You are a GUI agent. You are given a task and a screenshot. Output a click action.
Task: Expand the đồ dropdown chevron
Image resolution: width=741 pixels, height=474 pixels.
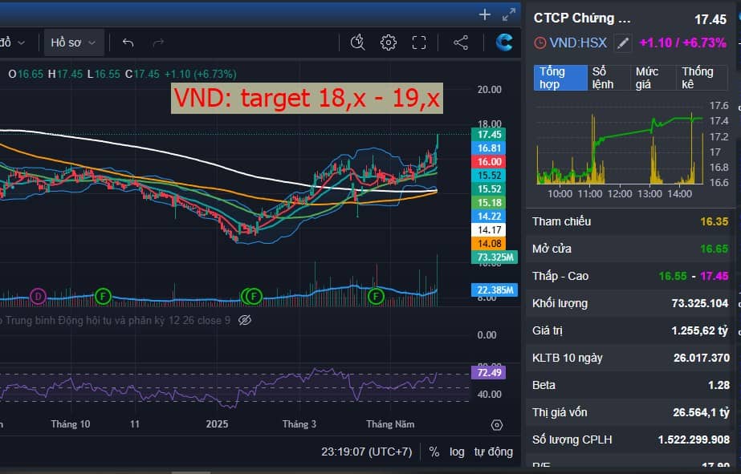pyautogui.click(x=21, y=43)
